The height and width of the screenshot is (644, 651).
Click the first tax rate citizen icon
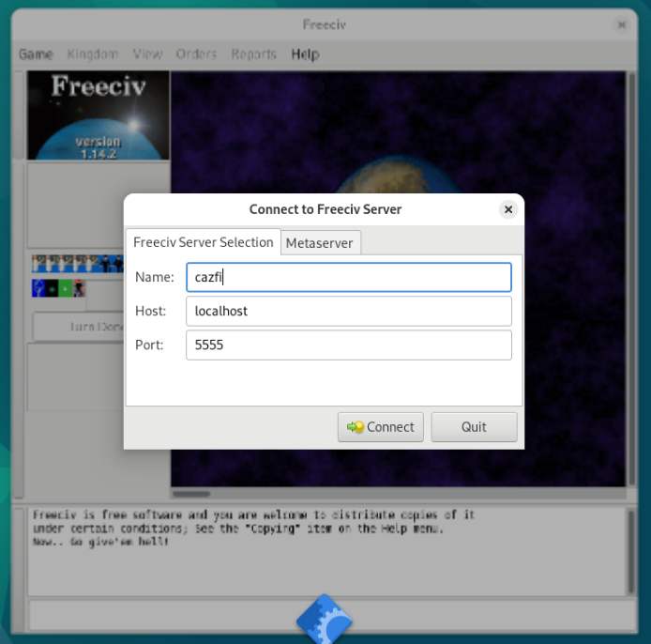[37, 264]
